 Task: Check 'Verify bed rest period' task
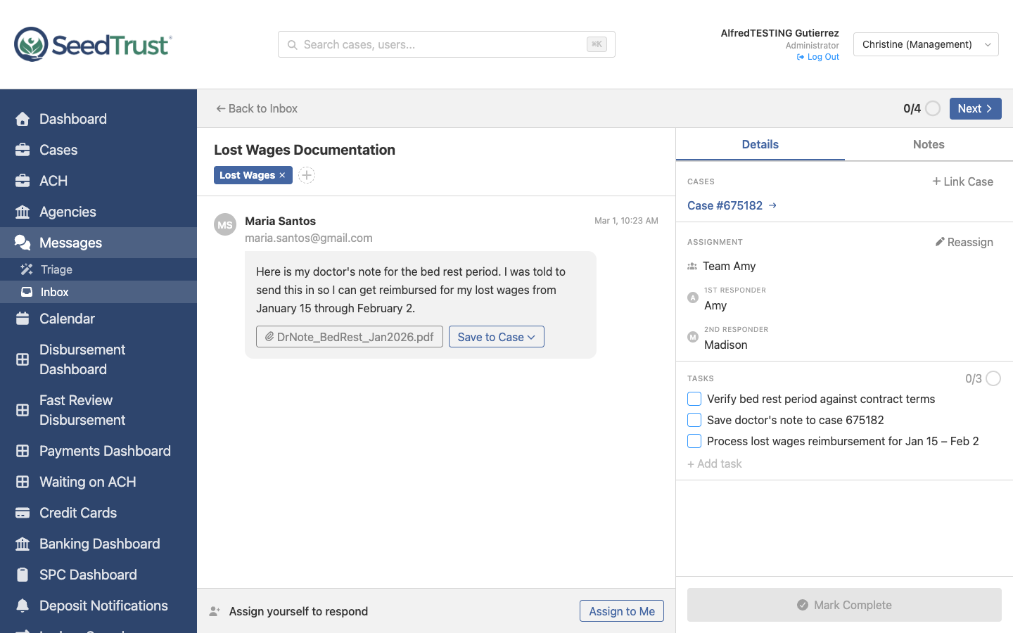694,399
